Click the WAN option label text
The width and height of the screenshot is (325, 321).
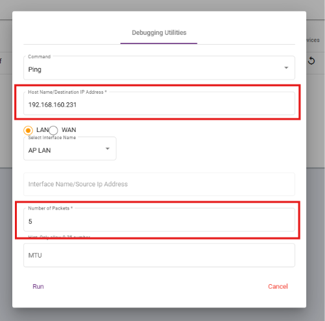69,130
